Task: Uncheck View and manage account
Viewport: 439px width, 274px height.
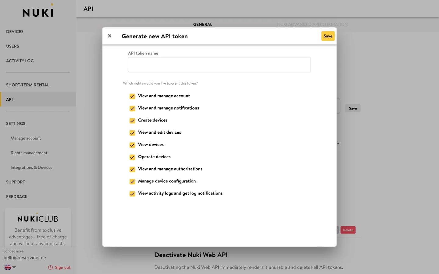Action: pyautogui.click(x=132, y=96)
